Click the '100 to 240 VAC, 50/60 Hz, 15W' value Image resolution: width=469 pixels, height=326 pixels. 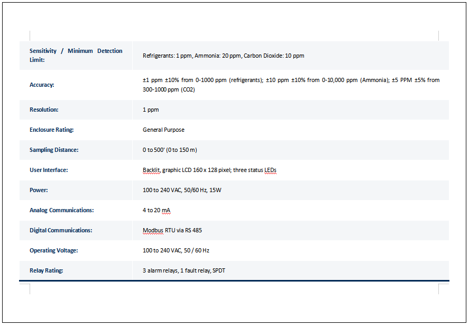(x=182, y=190)
